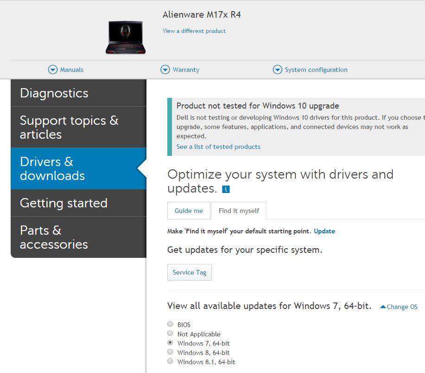Click the Alienware M17x R4 title
Image resolution: width=425 pixels, height=373 pixels.
coord(202,14)
